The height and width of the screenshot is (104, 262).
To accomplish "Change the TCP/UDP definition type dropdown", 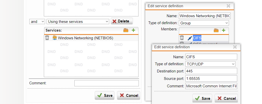I will tap(210, 64).
